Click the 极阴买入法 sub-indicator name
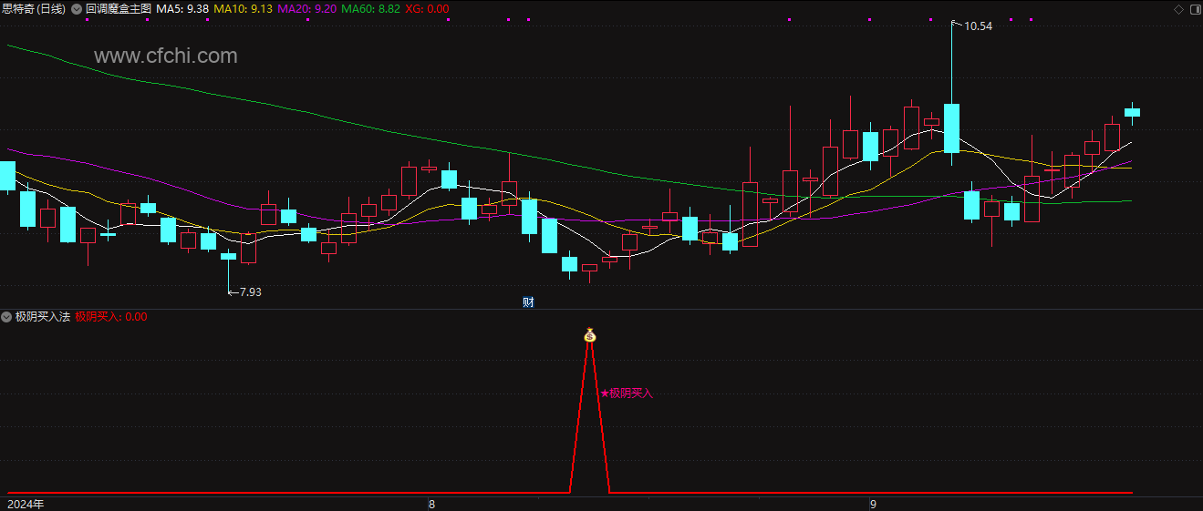The height and width of the screenshot is (511, 1203). coord(43,317)
